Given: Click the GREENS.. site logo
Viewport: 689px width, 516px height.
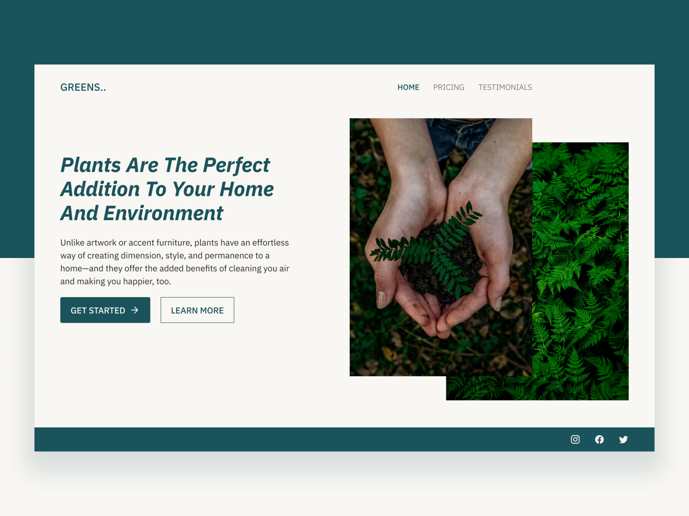Looking at the screenshot, I should coord(83,87).
